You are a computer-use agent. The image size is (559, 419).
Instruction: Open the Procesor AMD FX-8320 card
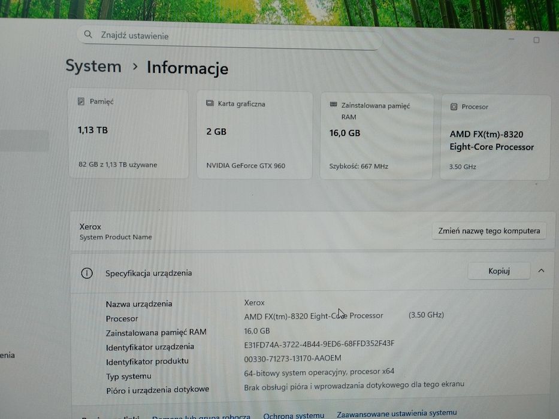(495, 138)
